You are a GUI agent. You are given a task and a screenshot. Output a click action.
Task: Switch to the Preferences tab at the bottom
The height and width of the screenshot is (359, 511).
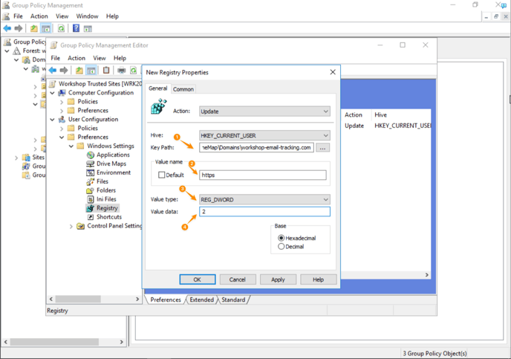pos(166,300)
